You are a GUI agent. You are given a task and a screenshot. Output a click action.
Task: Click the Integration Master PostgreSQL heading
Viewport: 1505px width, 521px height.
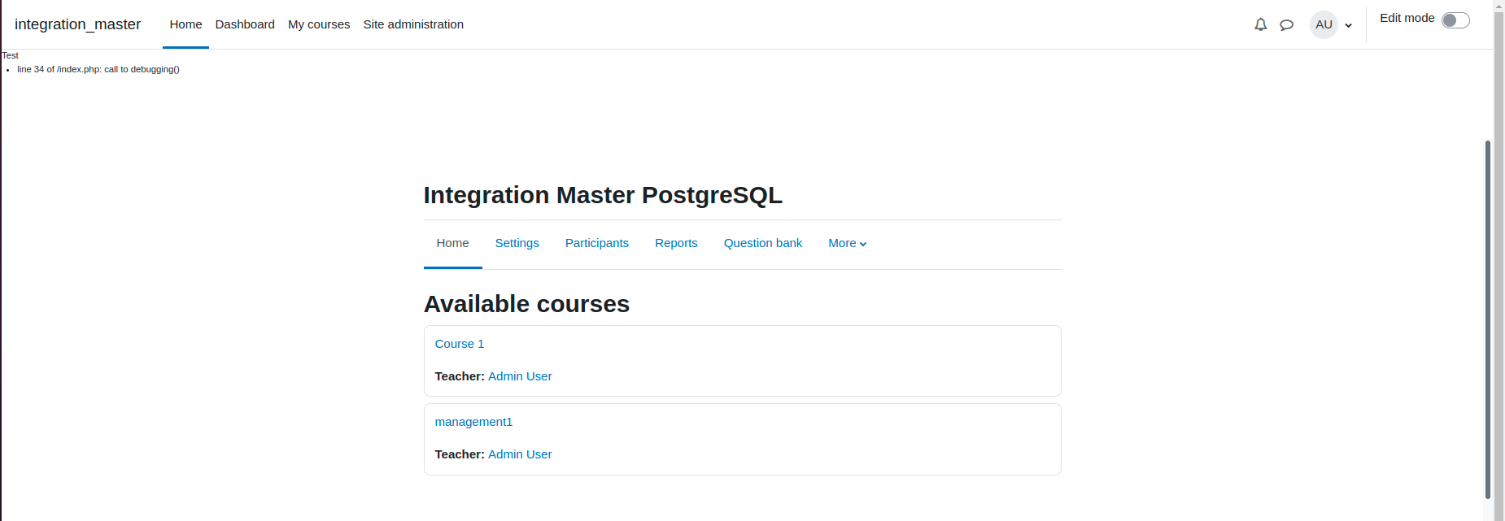click(603, 195)
